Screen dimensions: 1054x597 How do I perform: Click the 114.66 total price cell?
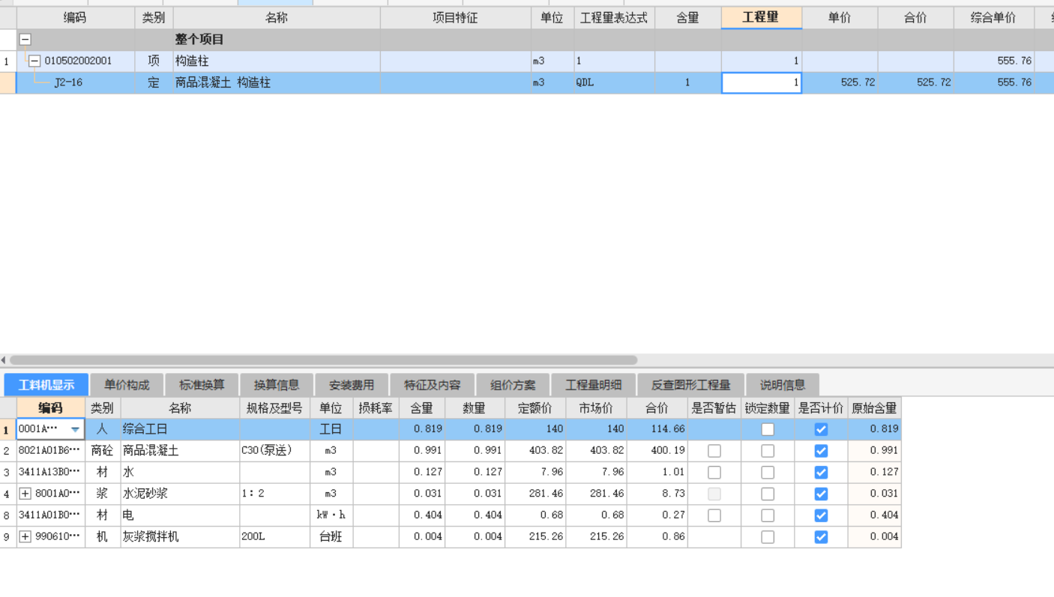(657, 429)
